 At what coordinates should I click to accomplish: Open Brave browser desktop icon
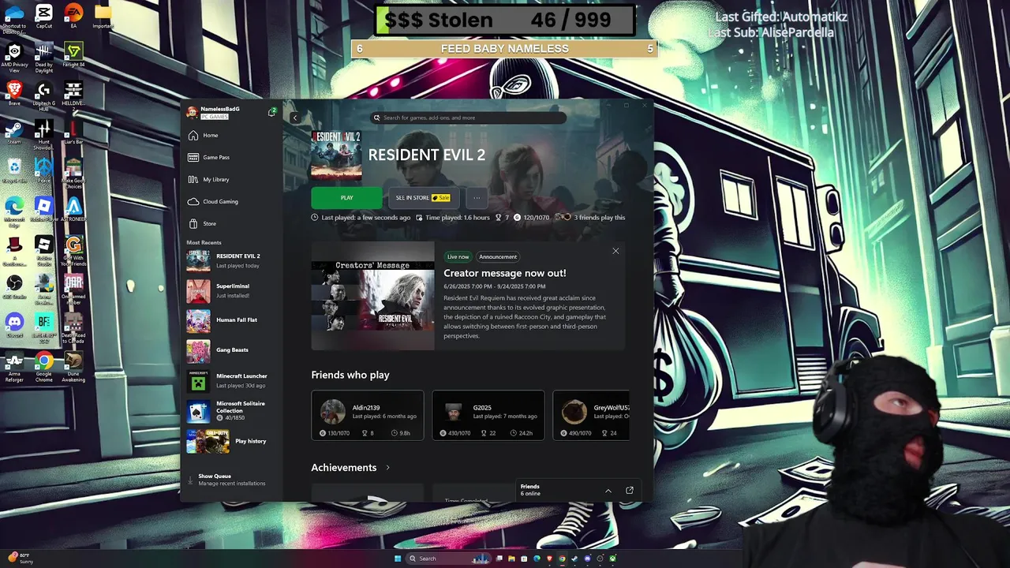tap(14, 93)
